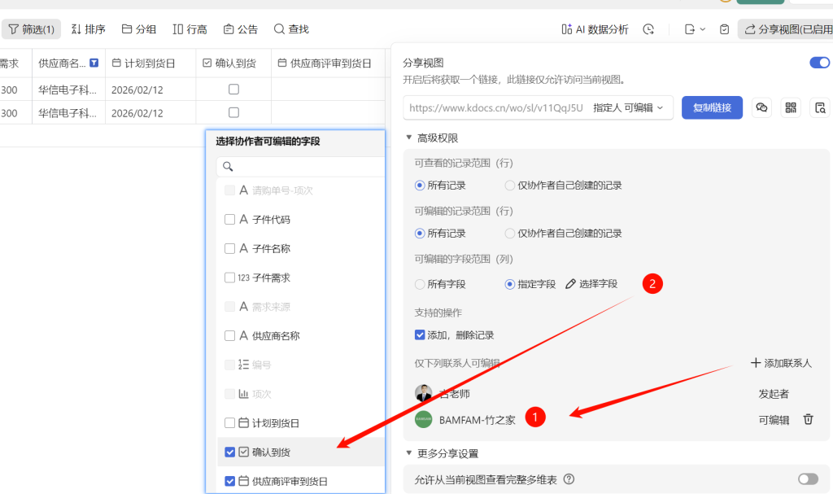This screenshot has height=494, width=833.
Task: Click the 确认到货 column header
Action: pos(233,63)
